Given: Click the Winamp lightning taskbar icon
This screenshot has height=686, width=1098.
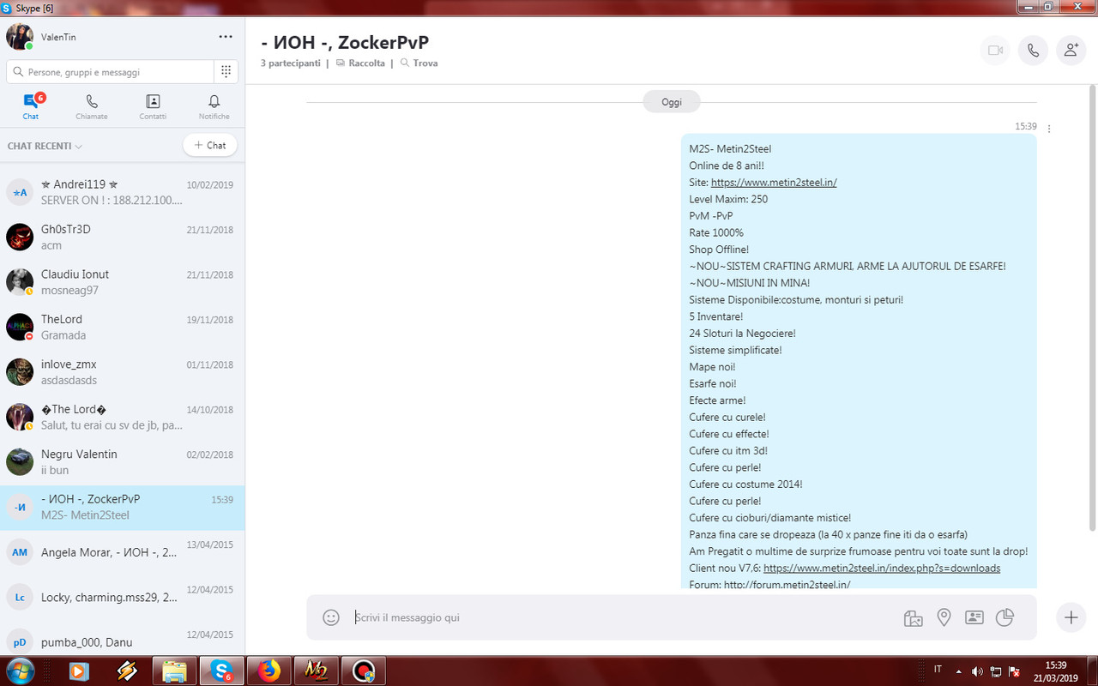Looking at the screenshot, I should 128,671.
